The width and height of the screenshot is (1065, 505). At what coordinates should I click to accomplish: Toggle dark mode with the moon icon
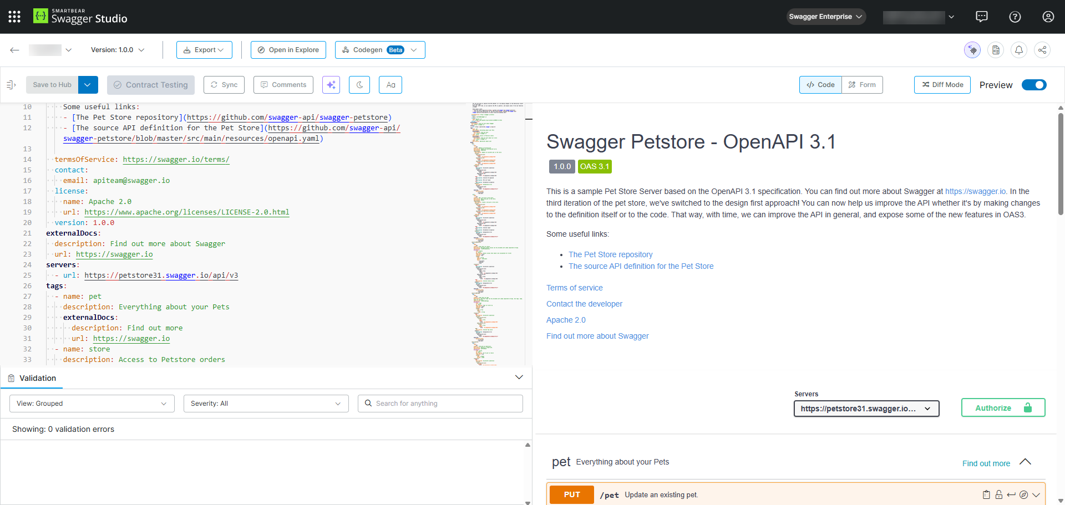coord(359,84)
